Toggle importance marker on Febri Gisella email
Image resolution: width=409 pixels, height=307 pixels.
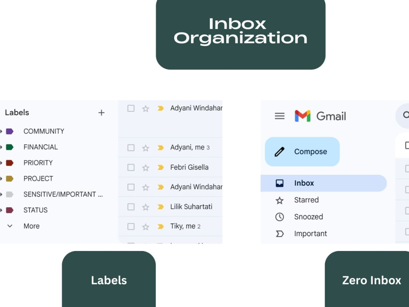[x=161, y=167]
